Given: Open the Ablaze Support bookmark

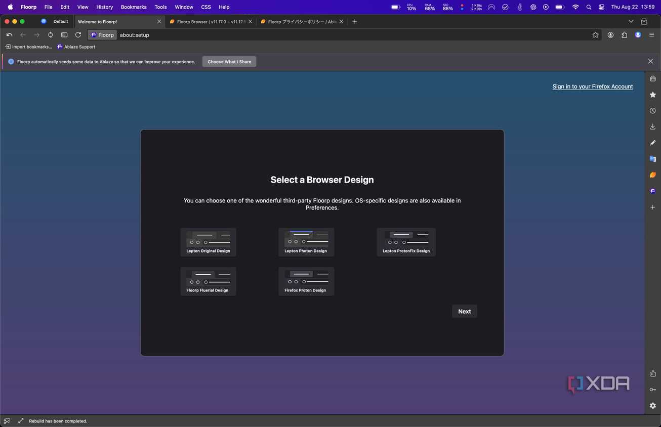Looking at the screenshot, I should coord(76,47).
